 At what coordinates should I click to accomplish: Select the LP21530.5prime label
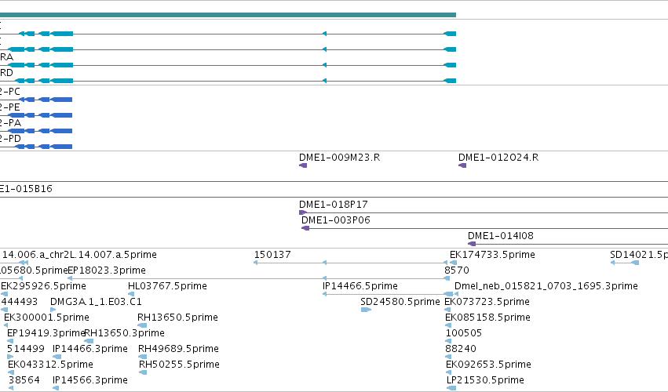point(485,380)
